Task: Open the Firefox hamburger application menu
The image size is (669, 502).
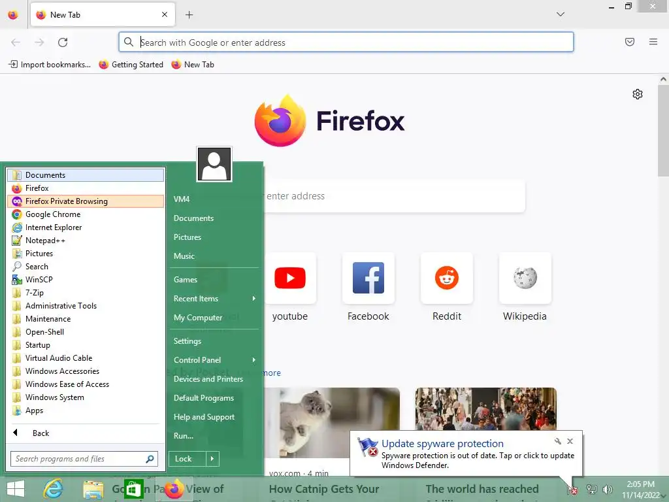Action: 653,42
